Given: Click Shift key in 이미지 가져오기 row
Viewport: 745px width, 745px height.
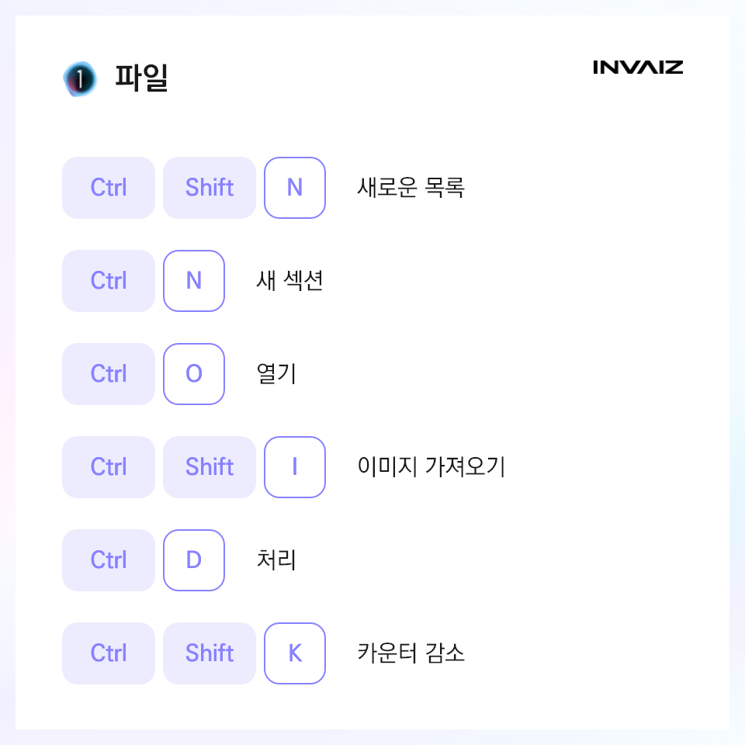Looking at the screenshot, I should pyautogui.click(x=210, y=467).
